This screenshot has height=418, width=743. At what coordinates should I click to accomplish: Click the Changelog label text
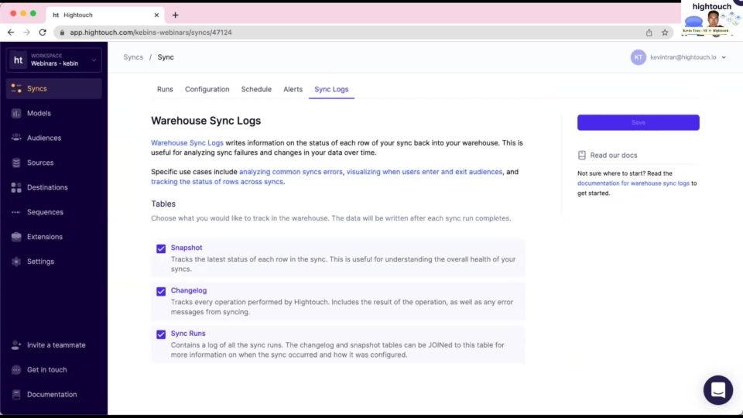(189, 290)
